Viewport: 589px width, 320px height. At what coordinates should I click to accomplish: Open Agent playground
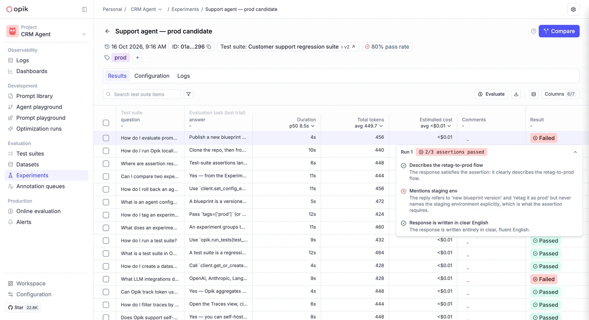39,107
